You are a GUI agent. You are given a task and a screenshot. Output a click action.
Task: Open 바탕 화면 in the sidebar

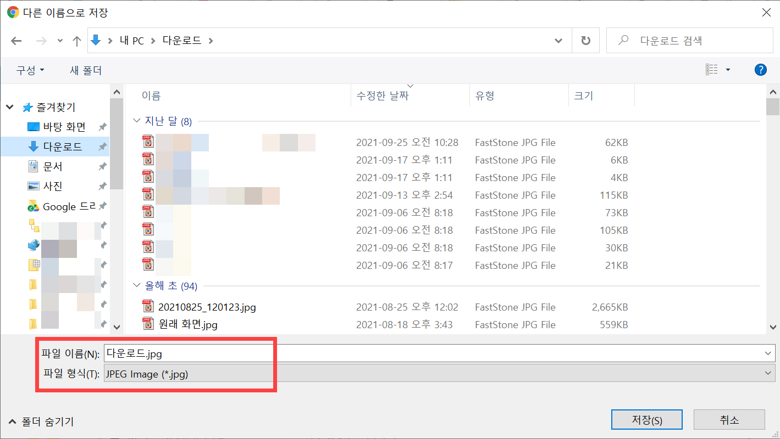64,127
